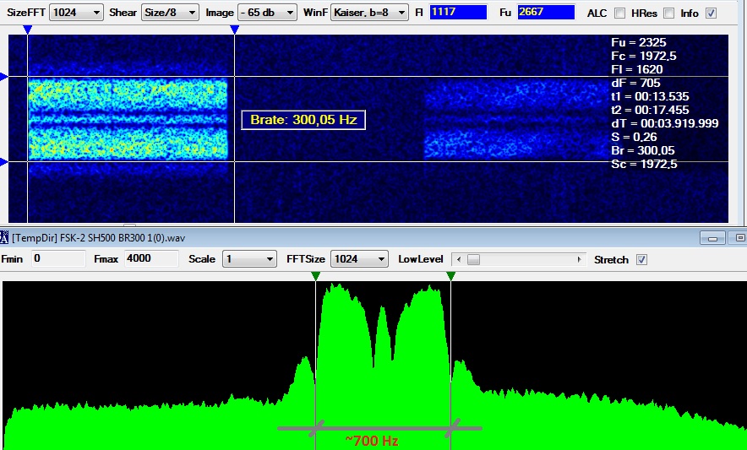Open the Image -65 db dropdown

coord(267,13)
